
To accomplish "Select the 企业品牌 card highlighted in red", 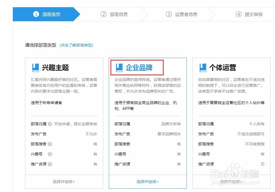I will click(148, 112).
